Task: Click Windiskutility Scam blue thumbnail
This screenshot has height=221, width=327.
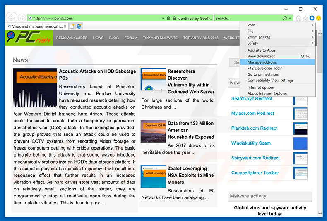Action: coord(301,143)
